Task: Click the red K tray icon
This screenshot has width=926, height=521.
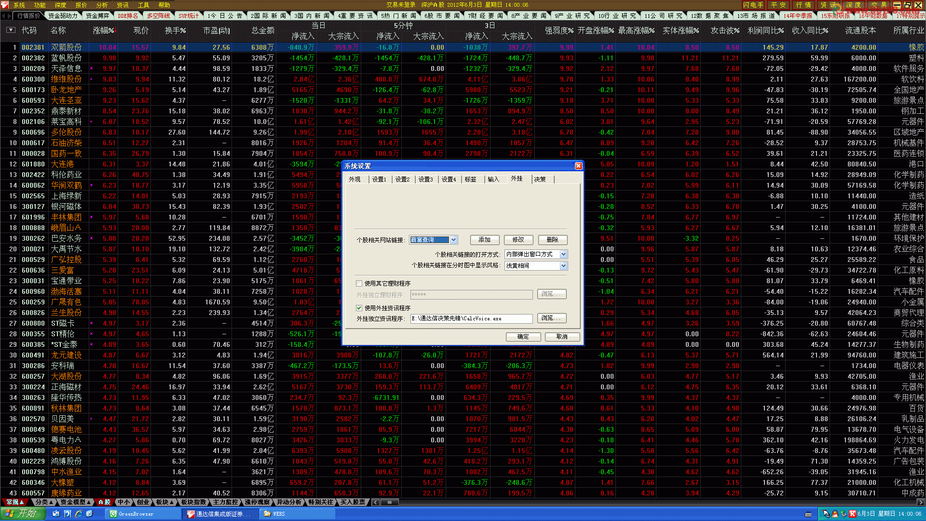Action: pos(853,514)
